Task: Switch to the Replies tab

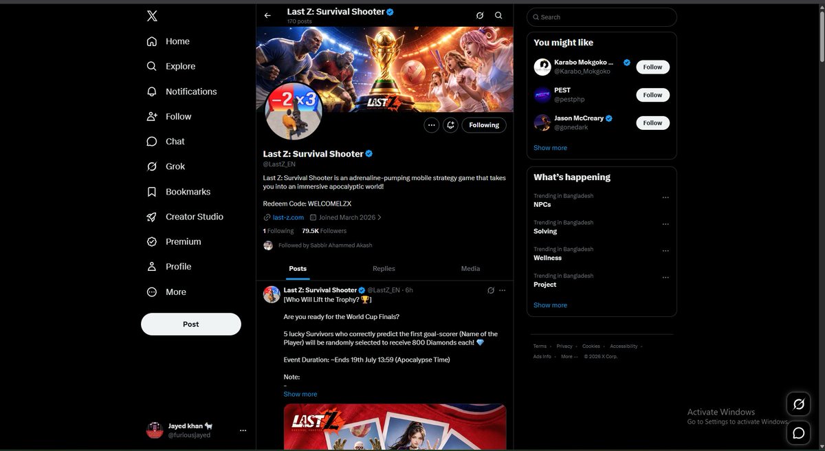Action: coord(384,269)
